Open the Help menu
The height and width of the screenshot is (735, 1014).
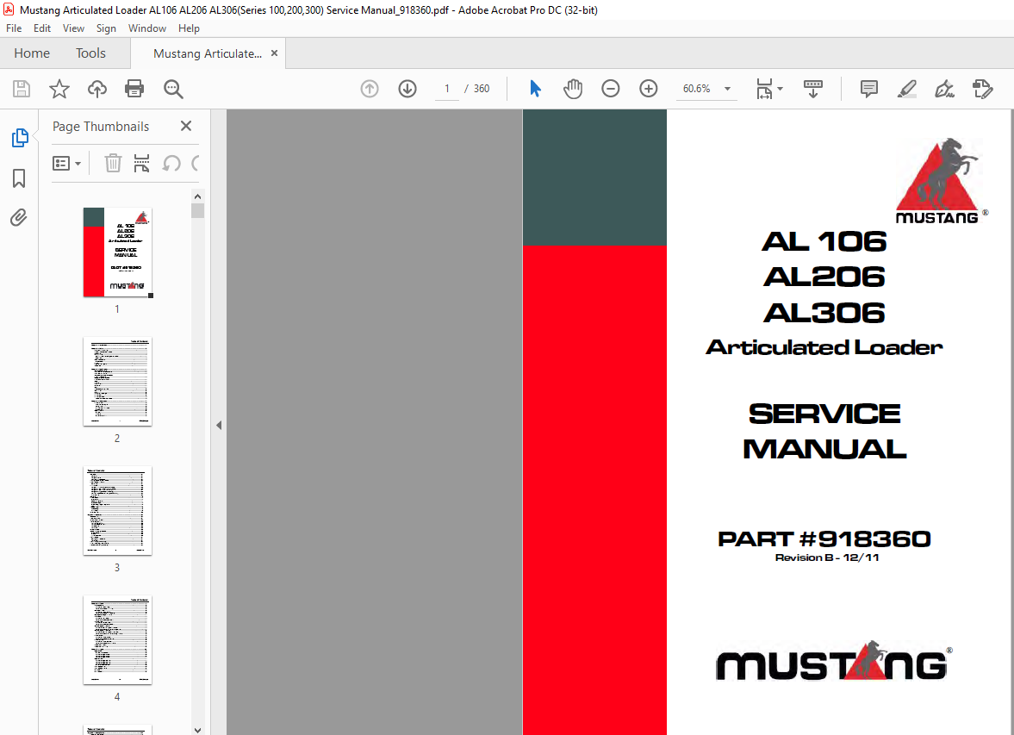click(x=189, y=28)
